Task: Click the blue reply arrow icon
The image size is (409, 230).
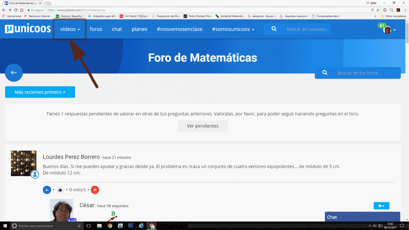Action: [x=47, y=190]
